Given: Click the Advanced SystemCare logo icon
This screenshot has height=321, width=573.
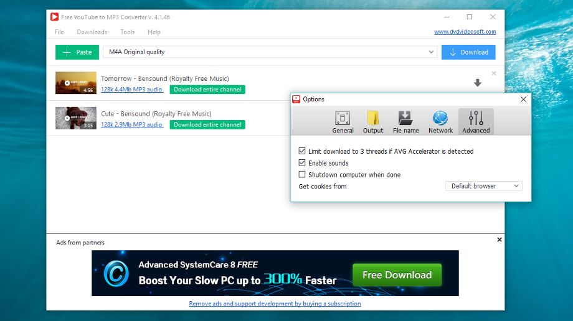Looking at the screenshot, I should (x=116, y=273).
